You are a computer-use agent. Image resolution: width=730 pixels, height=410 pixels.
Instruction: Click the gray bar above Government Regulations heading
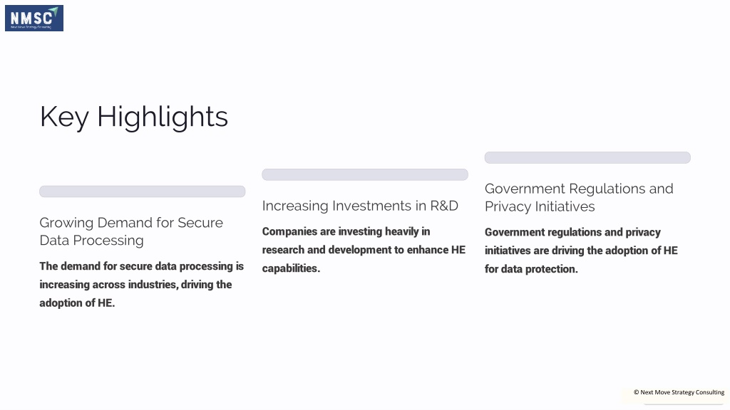point(587,157)
